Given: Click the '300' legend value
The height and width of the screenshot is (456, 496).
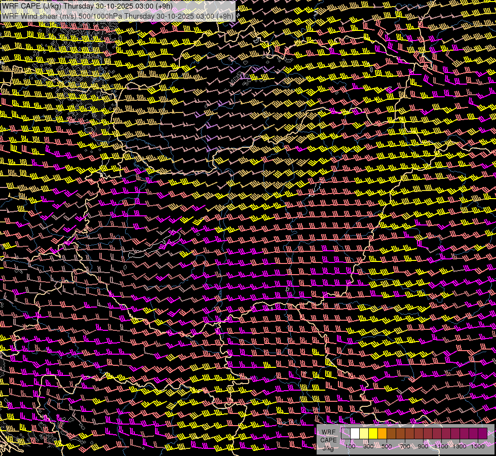Looking at the screenshot, I should (368, 446).
